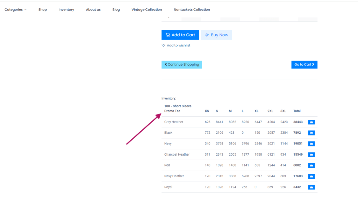Navigate to the Blog page
The height and width of the screenshot is (200, 358).
(x=116, y=10)
